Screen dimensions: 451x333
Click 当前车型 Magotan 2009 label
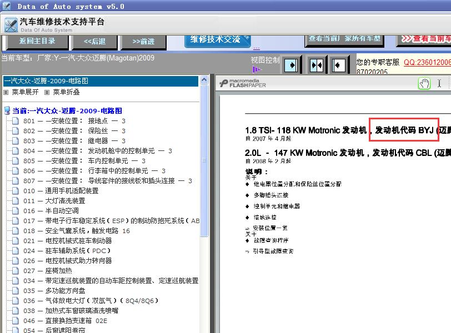pyautogui.click(x=78, y=58)
